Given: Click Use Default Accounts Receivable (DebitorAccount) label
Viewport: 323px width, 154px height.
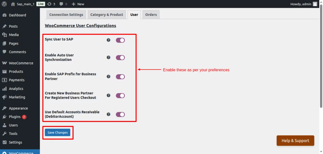Looking at the screenshot, I should (x=72, y=114).
